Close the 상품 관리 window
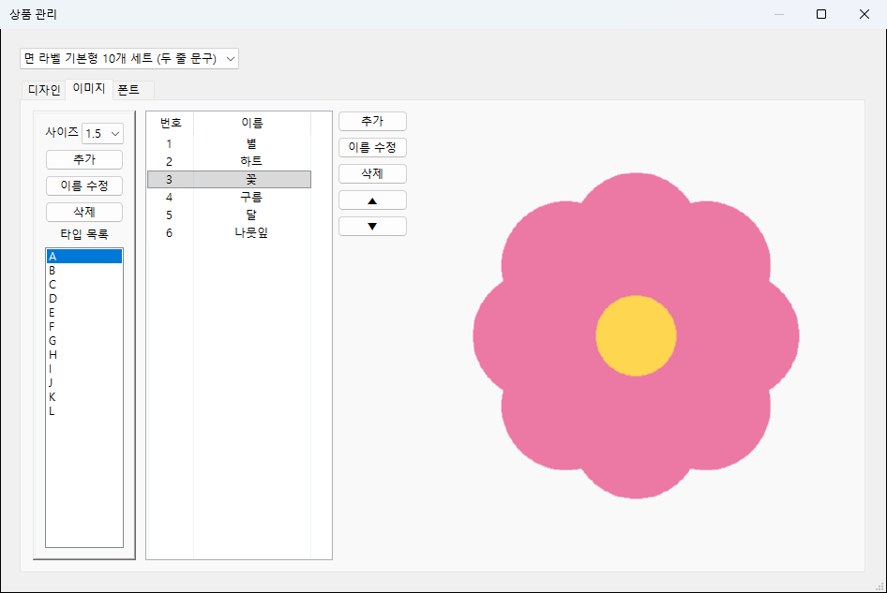The image size is (887, 593). (x=864, y=14)
